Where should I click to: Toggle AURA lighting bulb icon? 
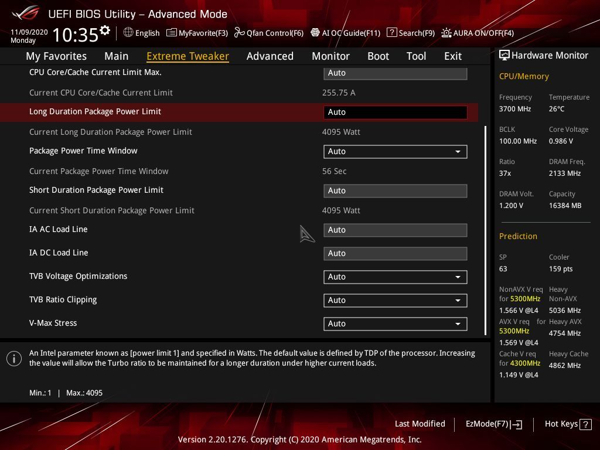click(446, 33)
